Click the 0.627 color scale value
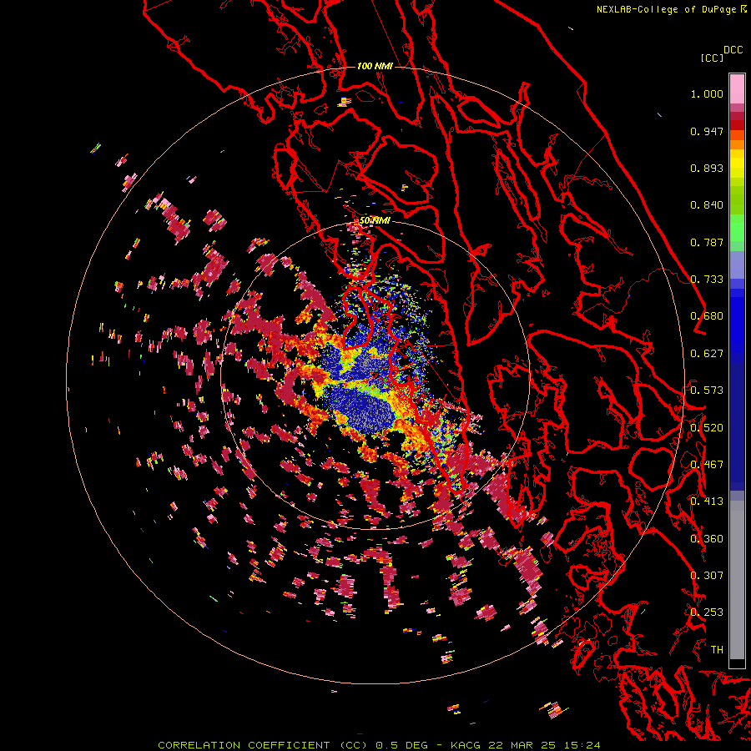 [x=707, y=354]
